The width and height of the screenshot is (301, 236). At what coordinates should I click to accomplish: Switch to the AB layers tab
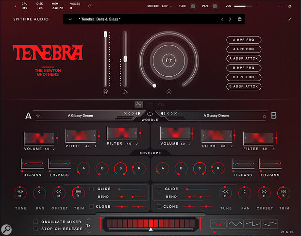[138, 104]
